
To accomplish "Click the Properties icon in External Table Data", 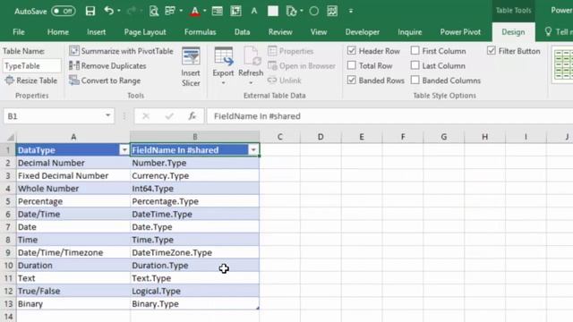I will click(272, 51).
